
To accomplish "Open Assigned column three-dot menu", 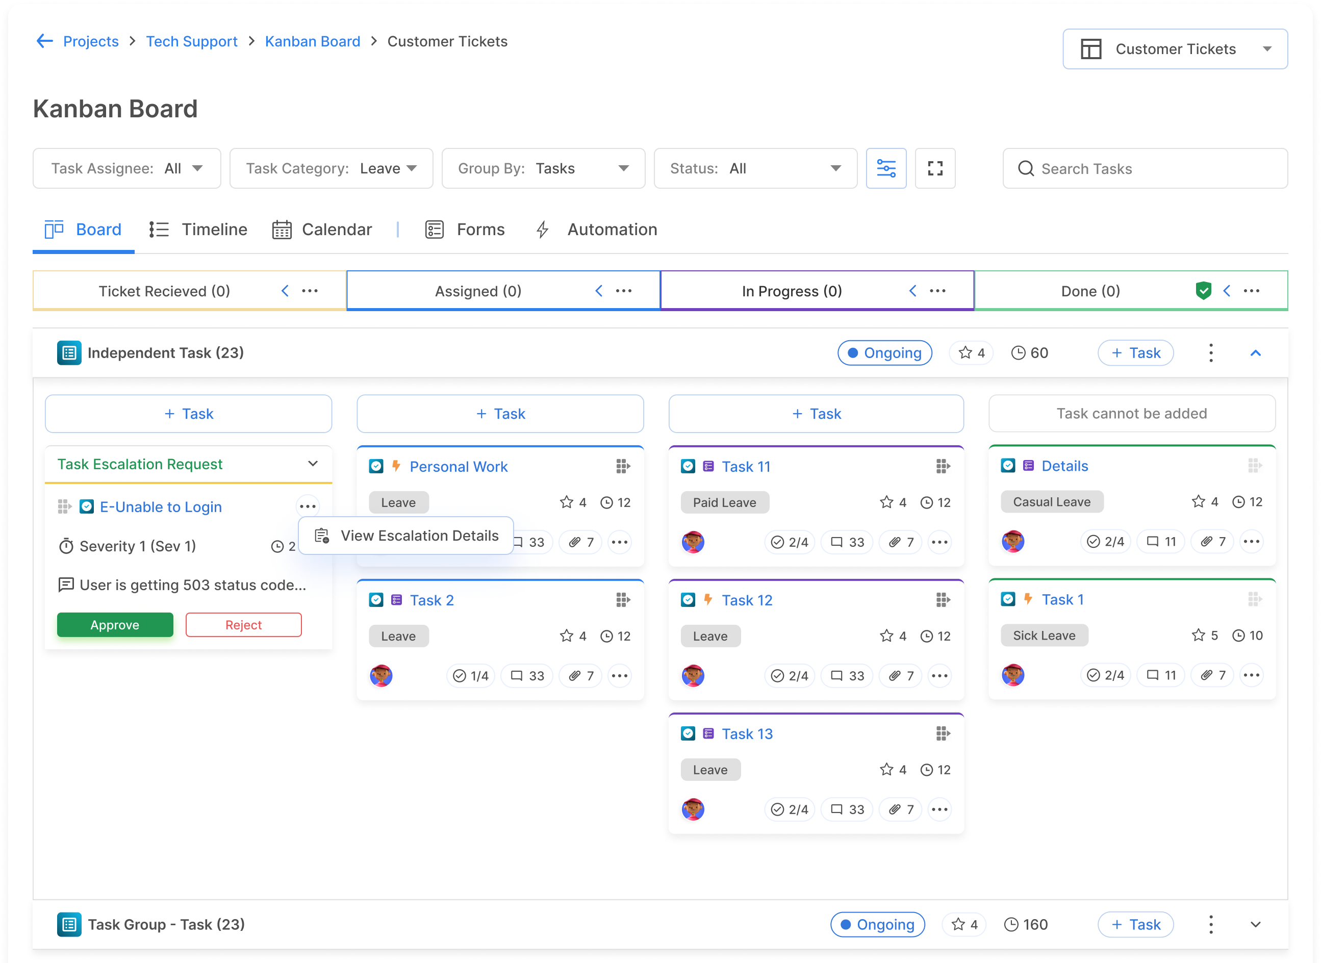I will pyautogui.click(x=623, y=291).
